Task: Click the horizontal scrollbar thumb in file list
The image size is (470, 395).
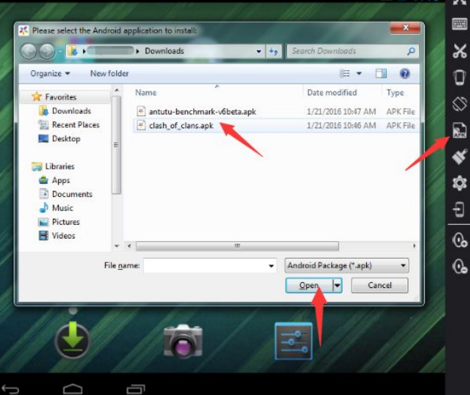Action: [x=237, y=246]
